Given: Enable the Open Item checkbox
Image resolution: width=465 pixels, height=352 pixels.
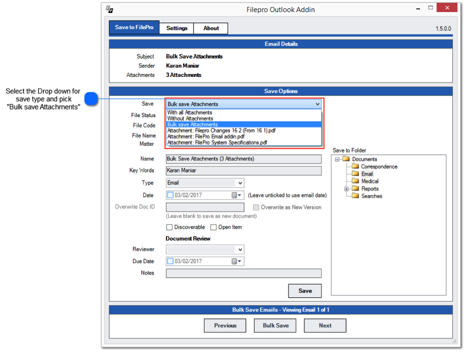Looking at the screenshot, I should (x=213, y=227).
